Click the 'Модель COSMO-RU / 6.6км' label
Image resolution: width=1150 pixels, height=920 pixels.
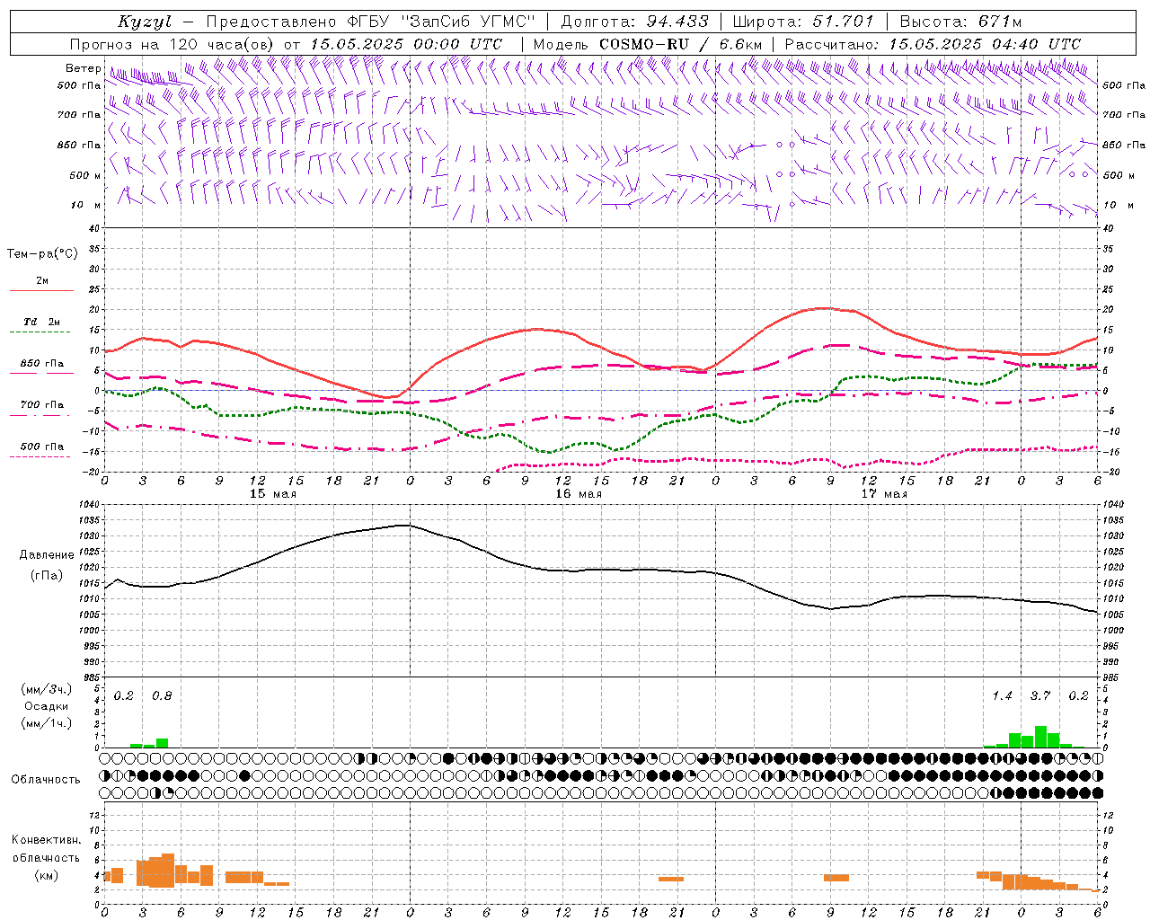tap(648, 44)
